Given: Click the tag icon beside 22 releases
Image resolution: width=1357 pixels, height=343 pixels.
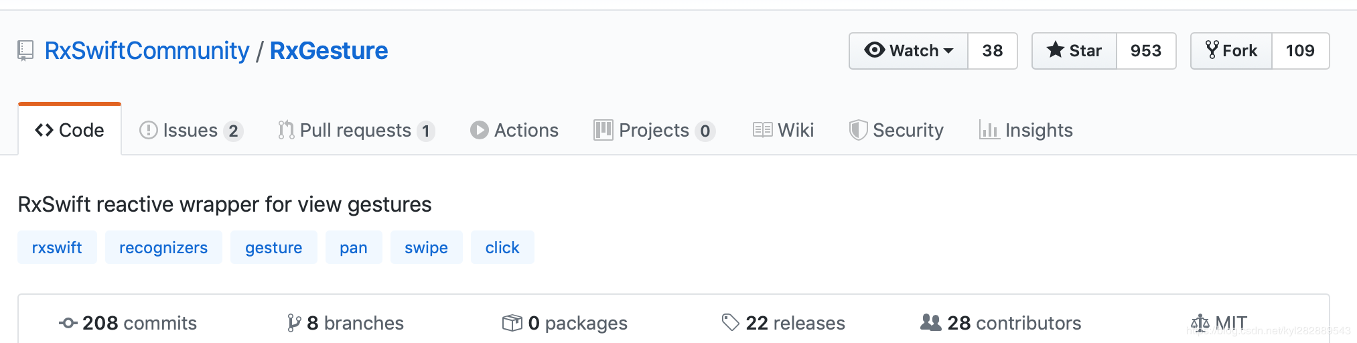Looking at the screenshot, I should (x=730, y=322).
